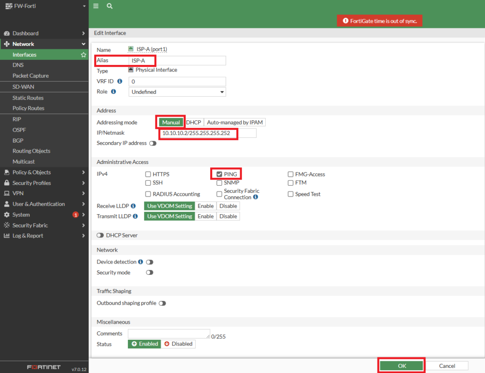Open the Role dropdown
Screen dimensions: 485x373
tap(177, 92)
